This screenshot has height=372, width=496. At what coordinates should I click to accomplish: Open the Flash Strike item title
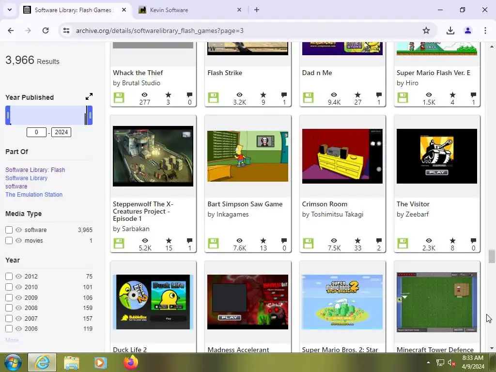tap(225, 73)
